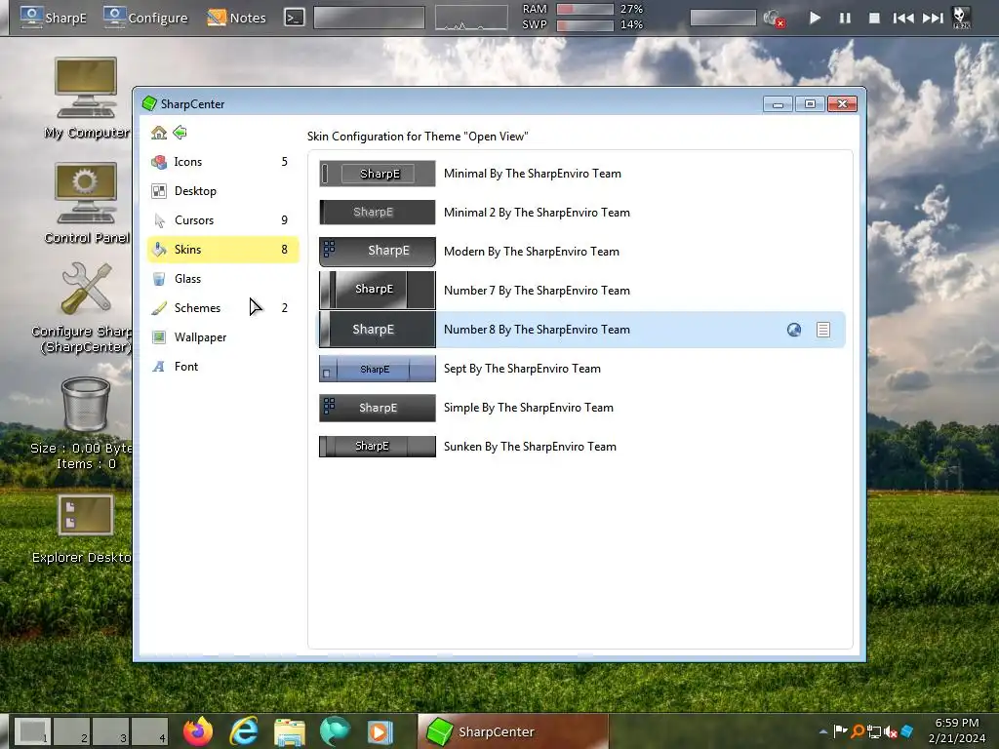Click the green back arrow in SharpCenter

[180, 133]
